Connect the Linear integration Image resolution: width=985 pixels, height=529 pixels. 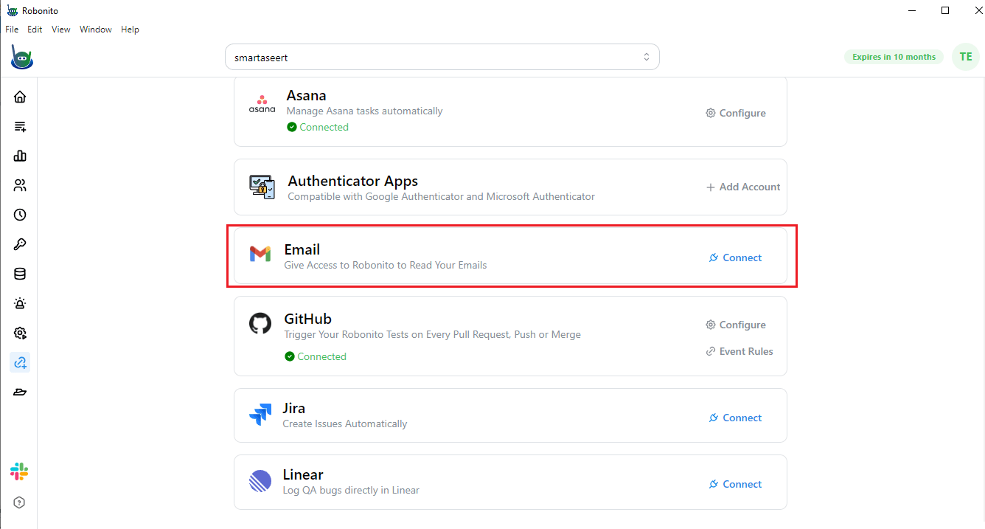735,484
